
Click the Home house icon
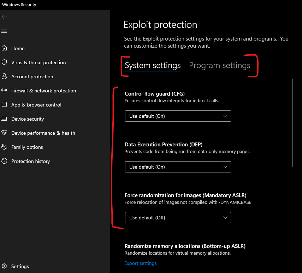coord(4,48)
